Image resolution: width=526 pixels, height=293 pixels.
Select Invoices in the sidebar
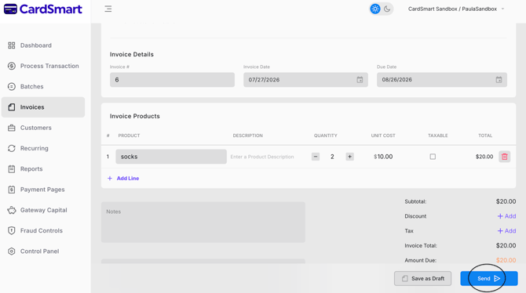[x=43, y=107]
